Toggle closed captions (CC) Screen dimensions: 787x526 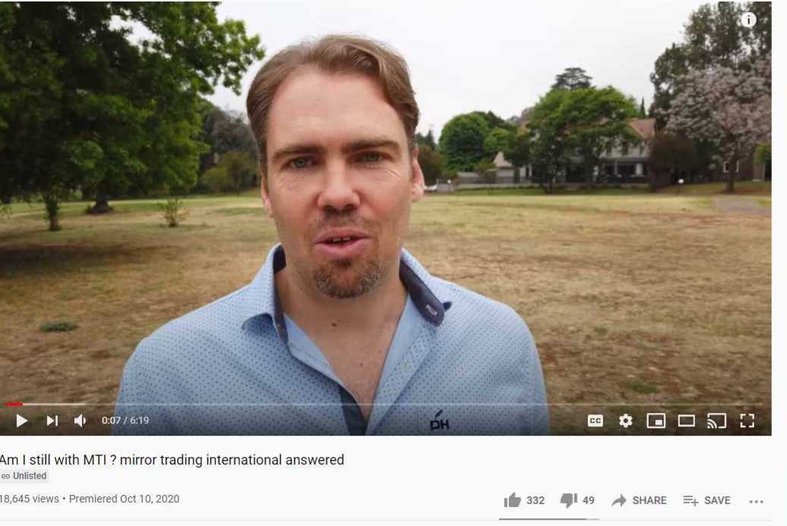pyautogui.click(x=596, y=420)
